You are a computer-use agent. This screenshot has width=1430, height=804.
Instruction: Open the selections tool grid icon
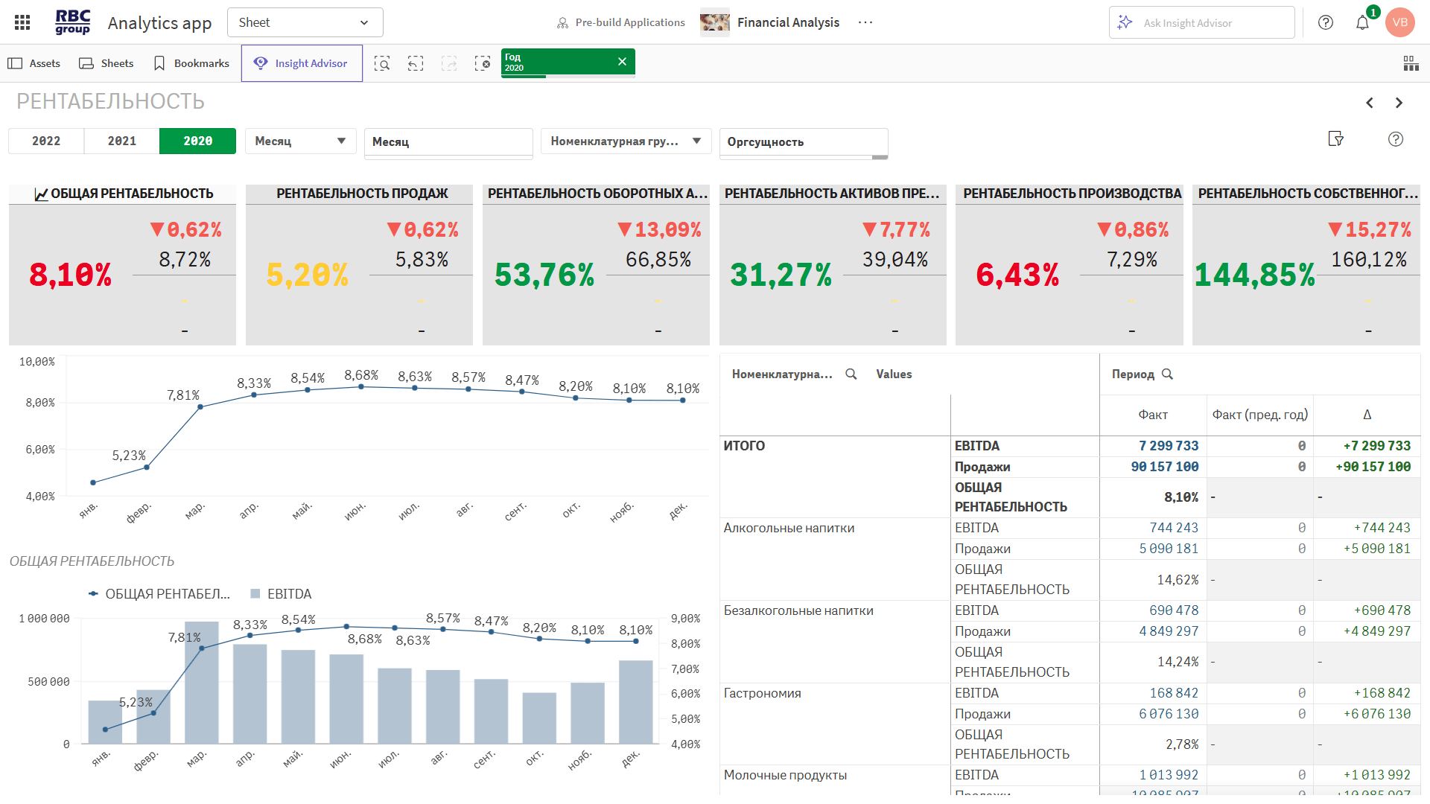(x=1411, y=63)
